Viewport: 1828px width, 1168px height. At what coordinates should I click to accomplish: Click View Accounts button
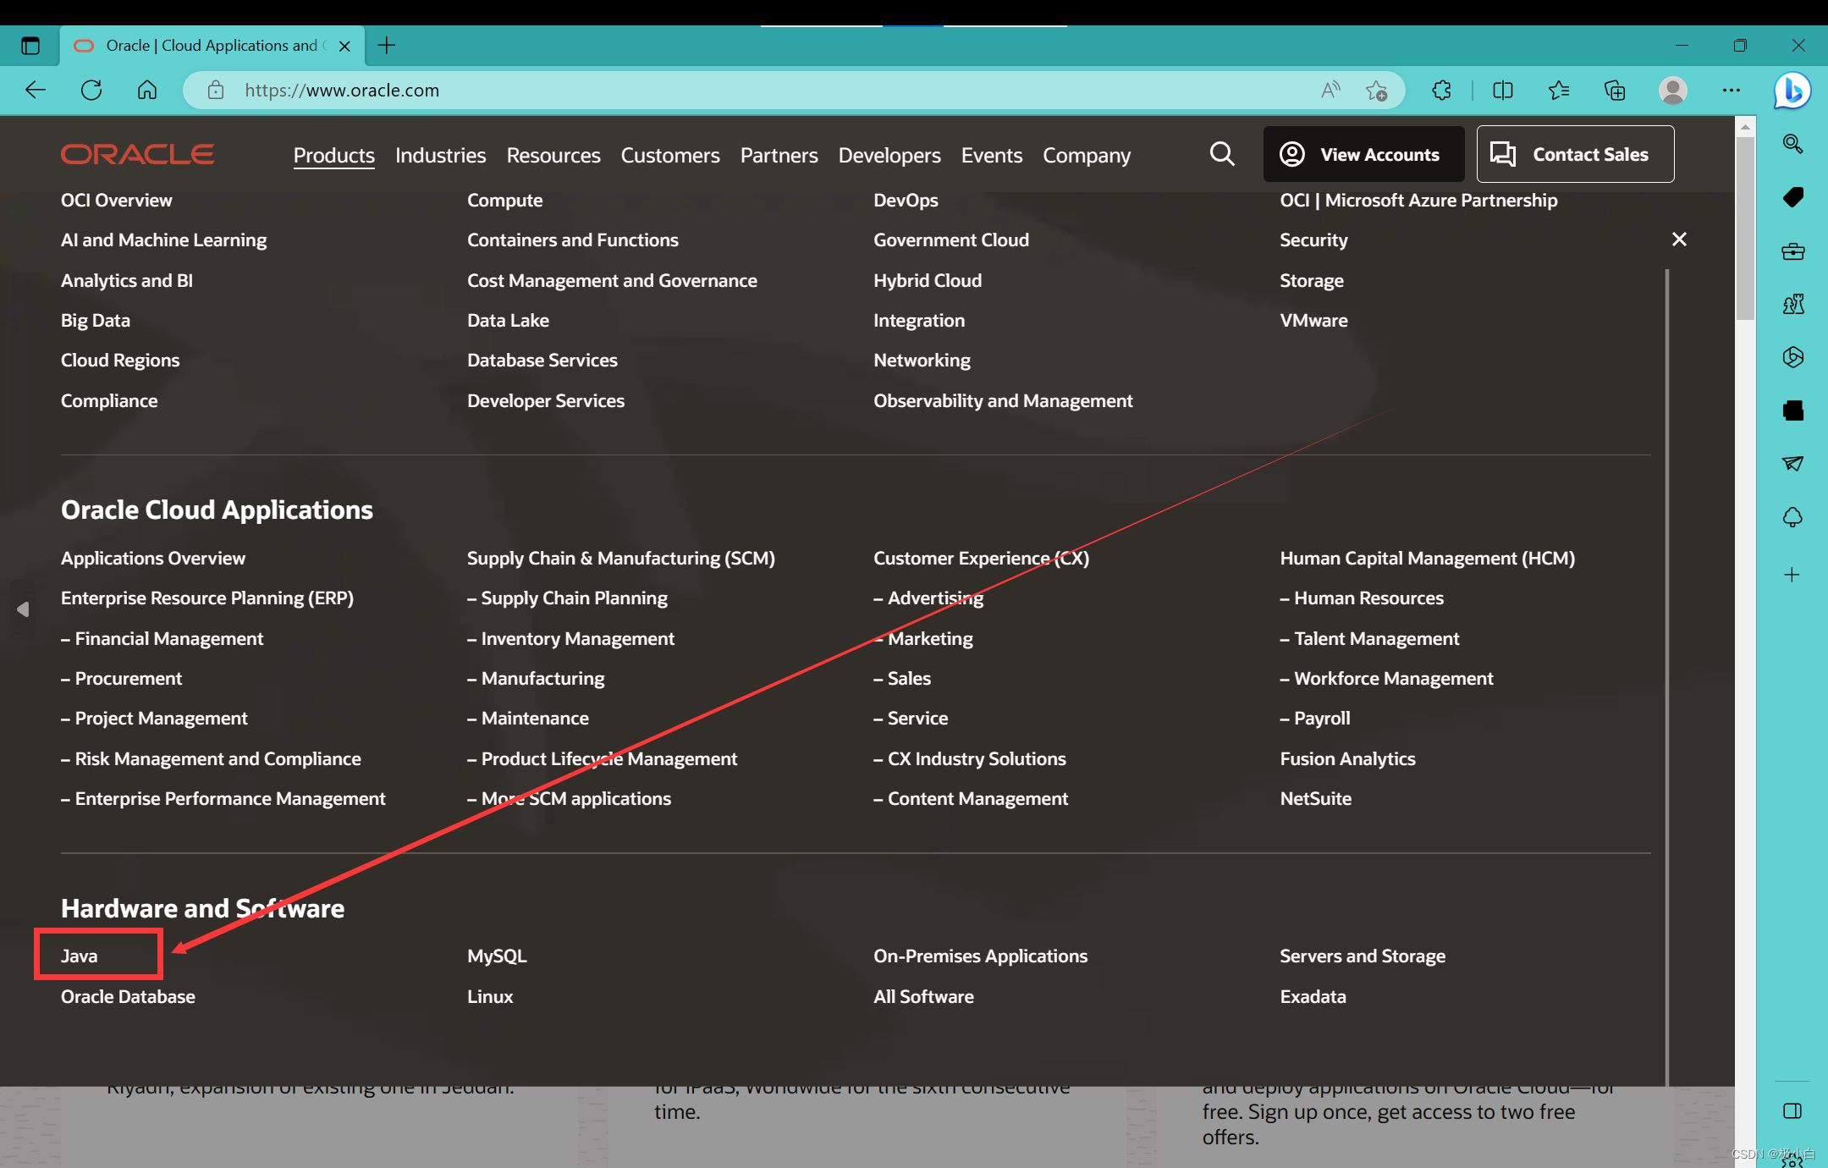pyautogui.click(x=1363, y=154)
